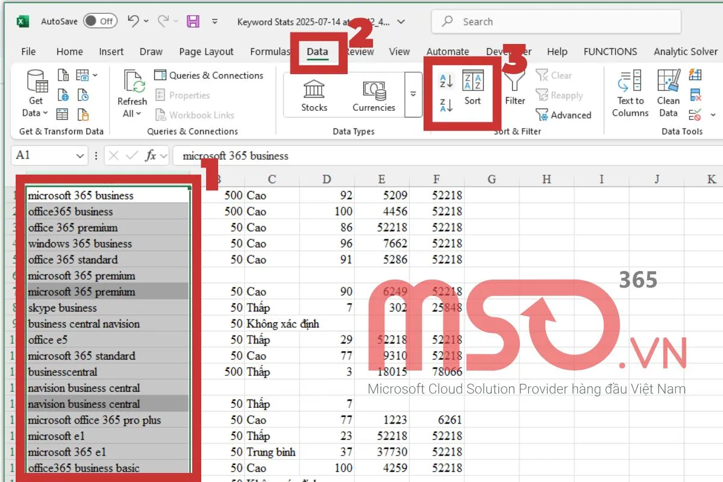The height and width of the screenshot is (482, 723).
Task: Click Queries & Connections button
Action: 209,75
